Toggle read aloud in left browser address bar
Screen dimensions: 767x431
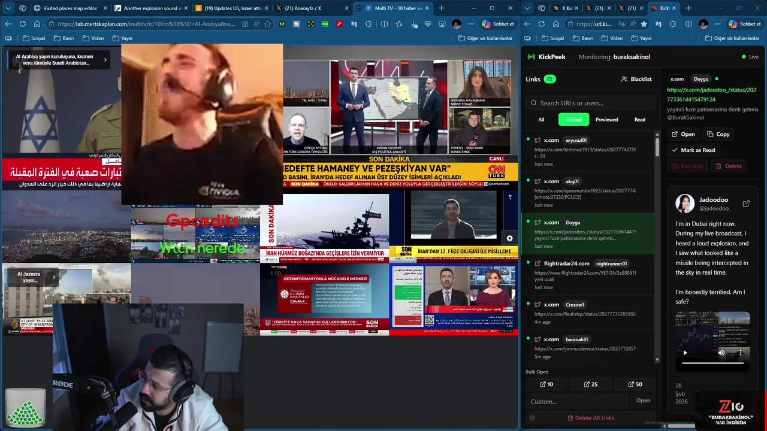pyautogui.click(x=256, y=24)
